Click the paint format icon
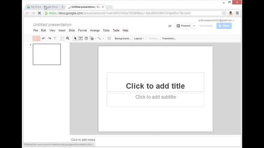 pyautogui.click(x=55, y=38)
